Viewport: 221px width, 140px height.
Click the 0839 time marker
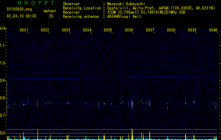[x=192, y=30]
